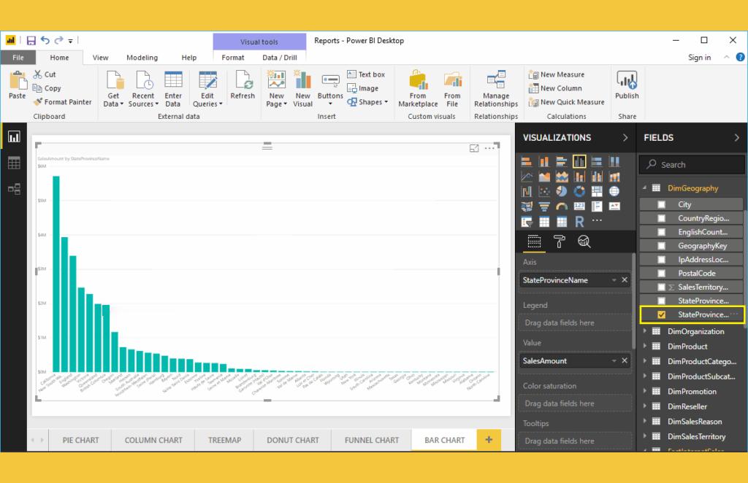Click Sign in link
The image size is (748, 483).
click(x=699, y=58)
